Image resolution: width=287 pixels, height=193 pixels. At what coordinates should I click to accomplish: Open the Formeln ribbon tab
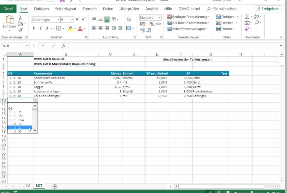tap(89, 9)
